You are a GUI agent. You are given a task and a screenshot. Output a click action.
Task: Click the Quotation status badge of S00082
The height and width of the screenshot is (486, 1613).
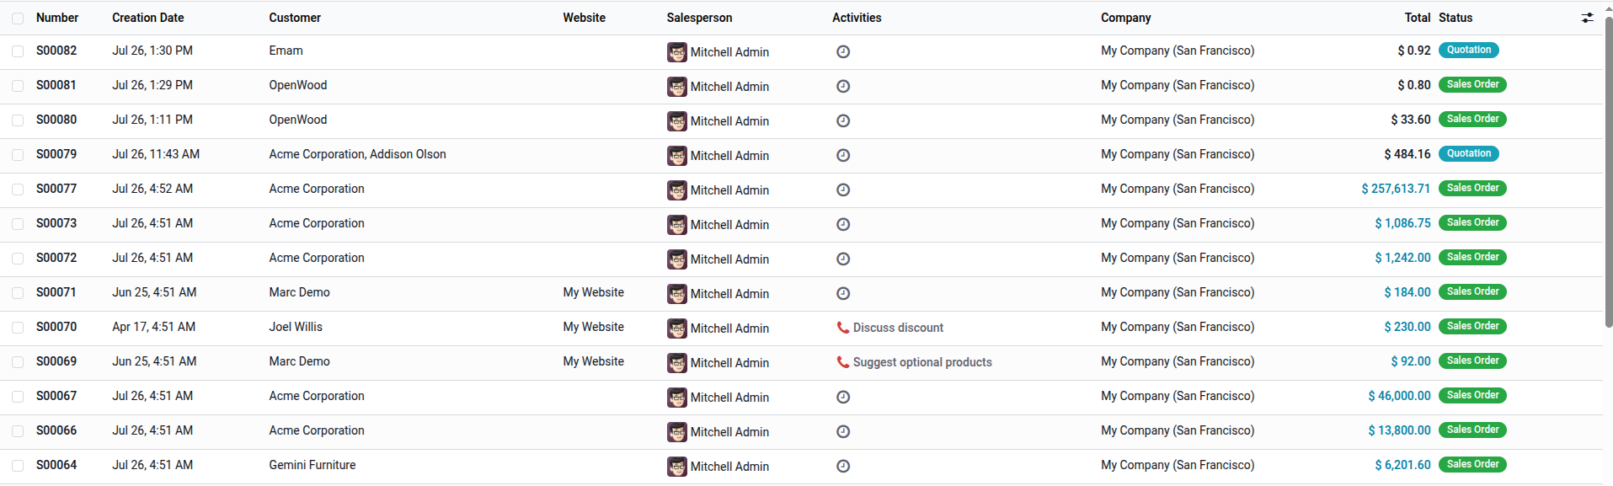pyautogui.click(x=1469, y=50)
